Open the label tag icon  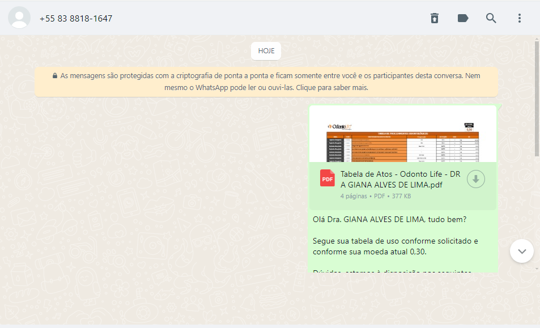463,18
